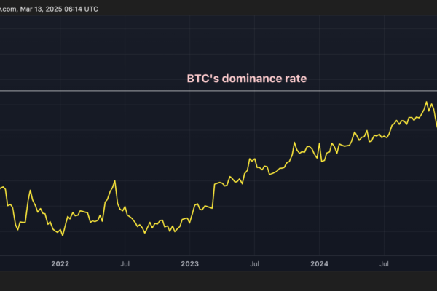
Task: Click the time axis bar at chart bottom
Action: coord(219,263)
